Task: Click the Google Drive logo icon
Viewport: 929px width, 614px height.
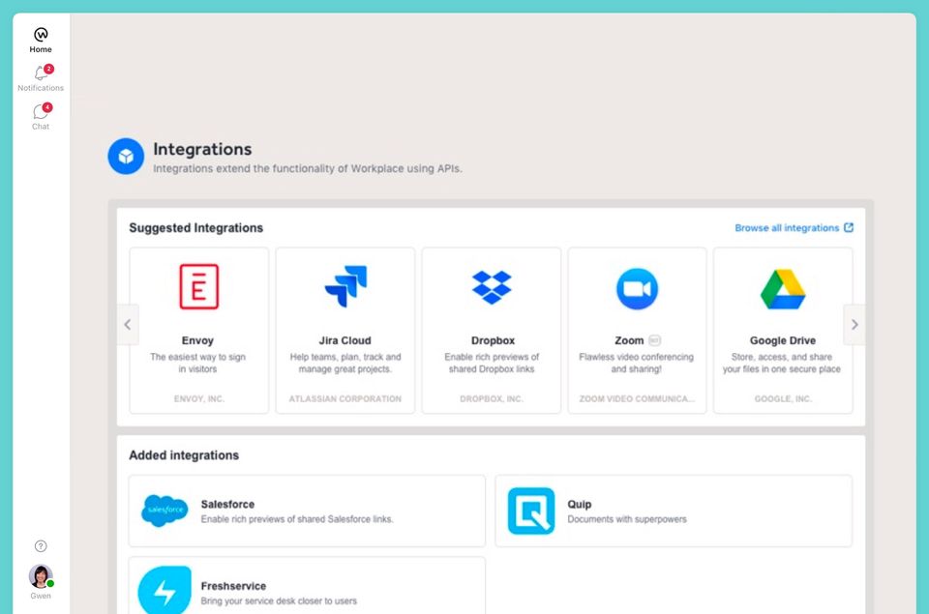Action: pos(783,289)
